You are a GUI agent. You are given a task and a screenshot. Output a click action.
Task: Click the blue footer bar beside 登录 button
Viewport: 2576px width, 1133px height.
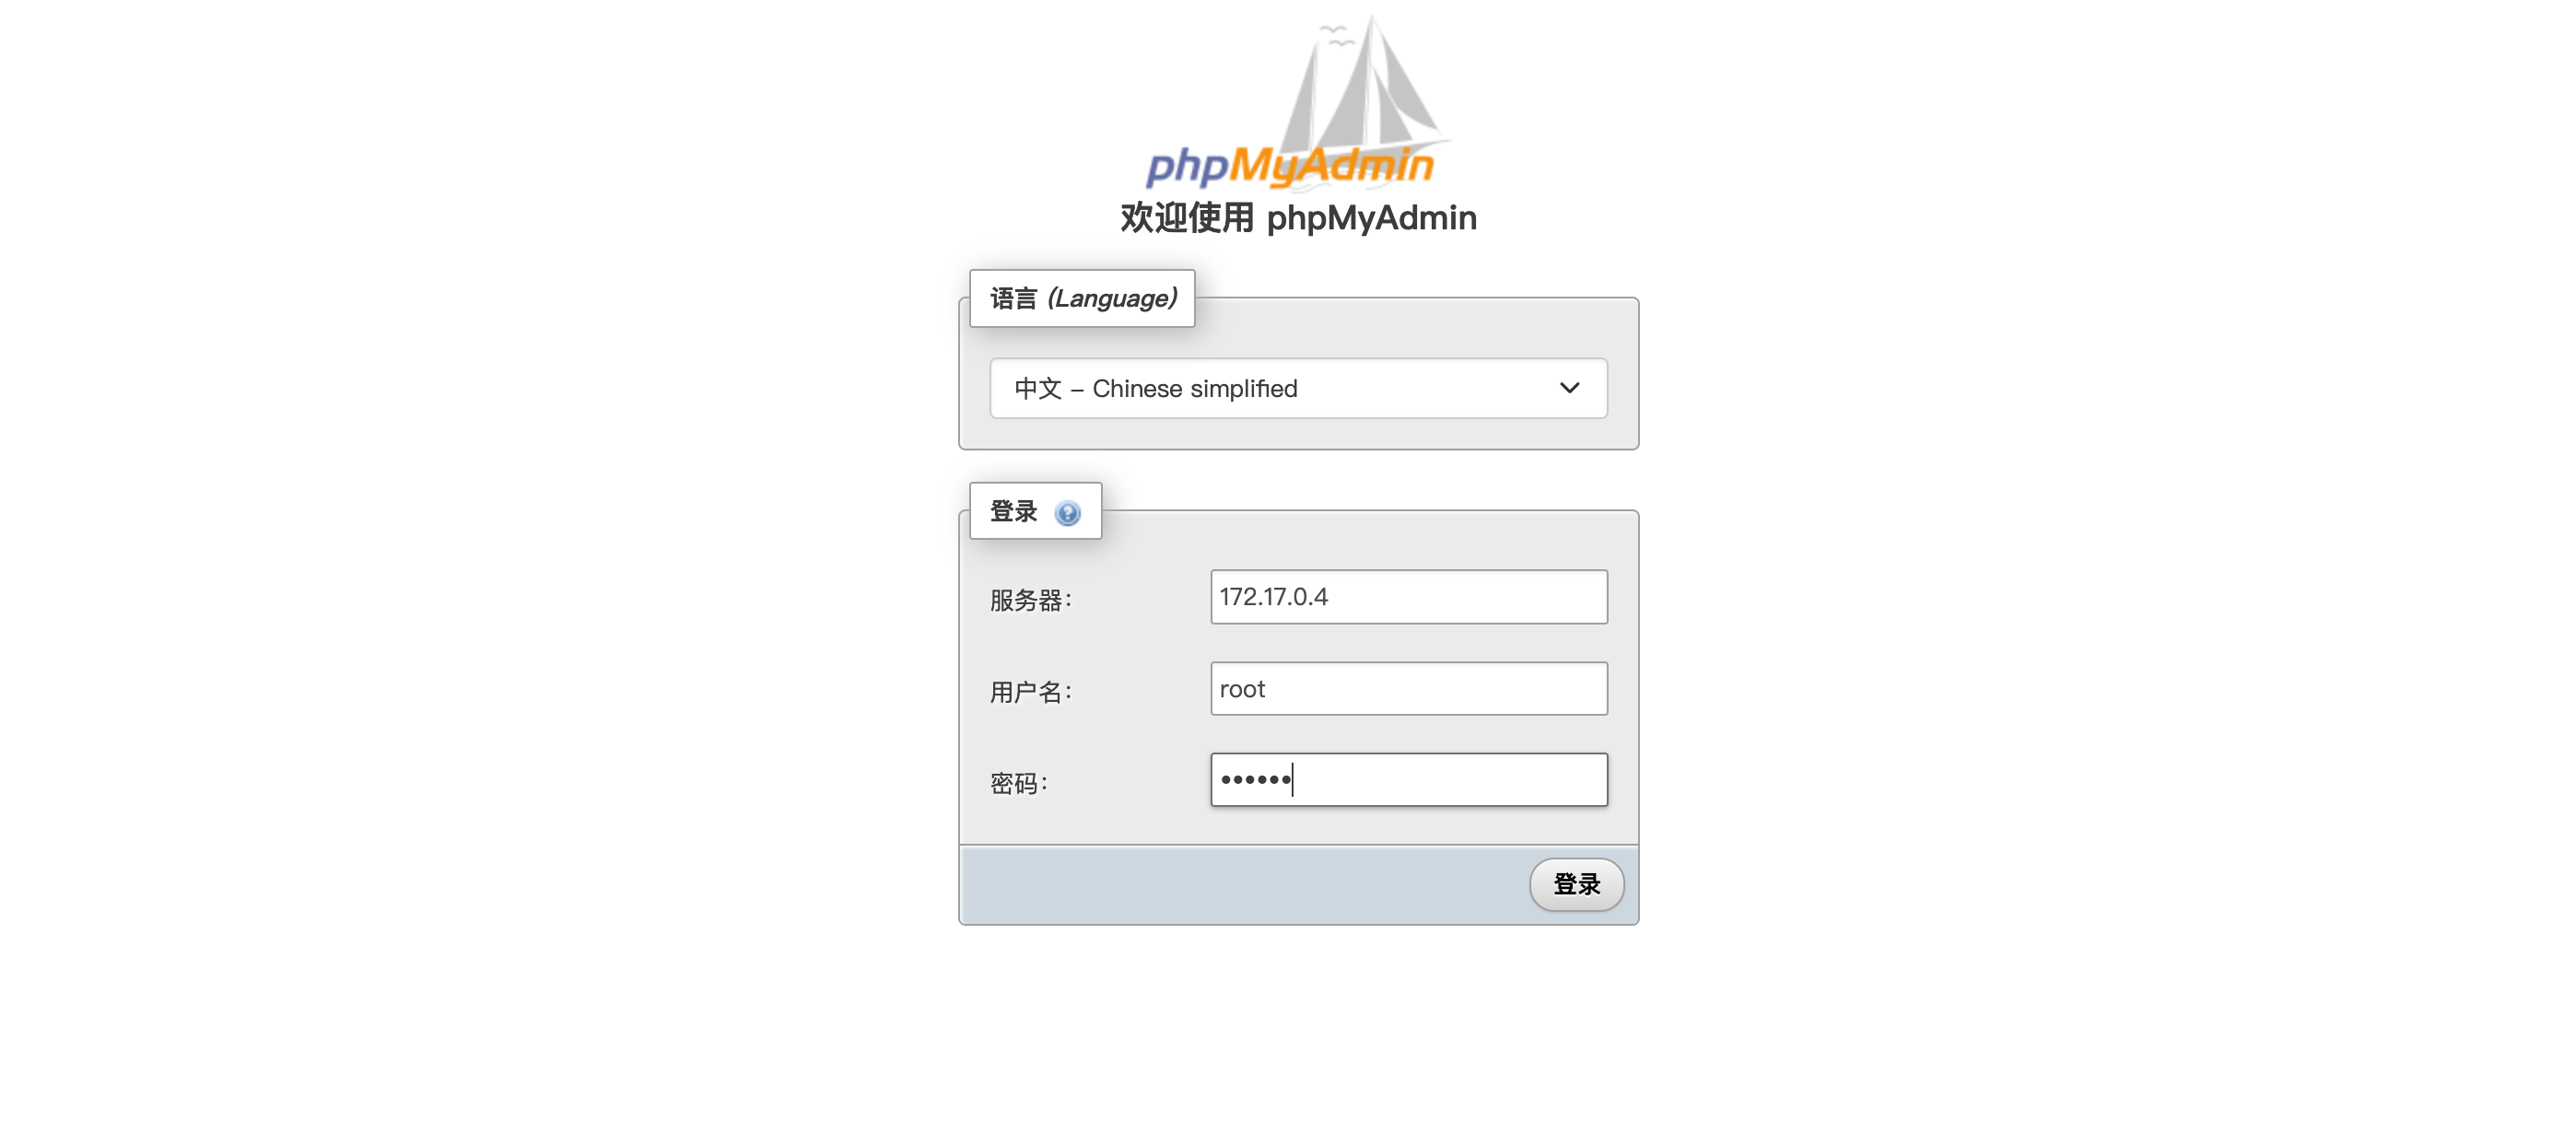(x=1240, y=885)
